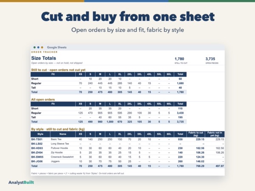Click the blue dot in the window title bar

38,47
